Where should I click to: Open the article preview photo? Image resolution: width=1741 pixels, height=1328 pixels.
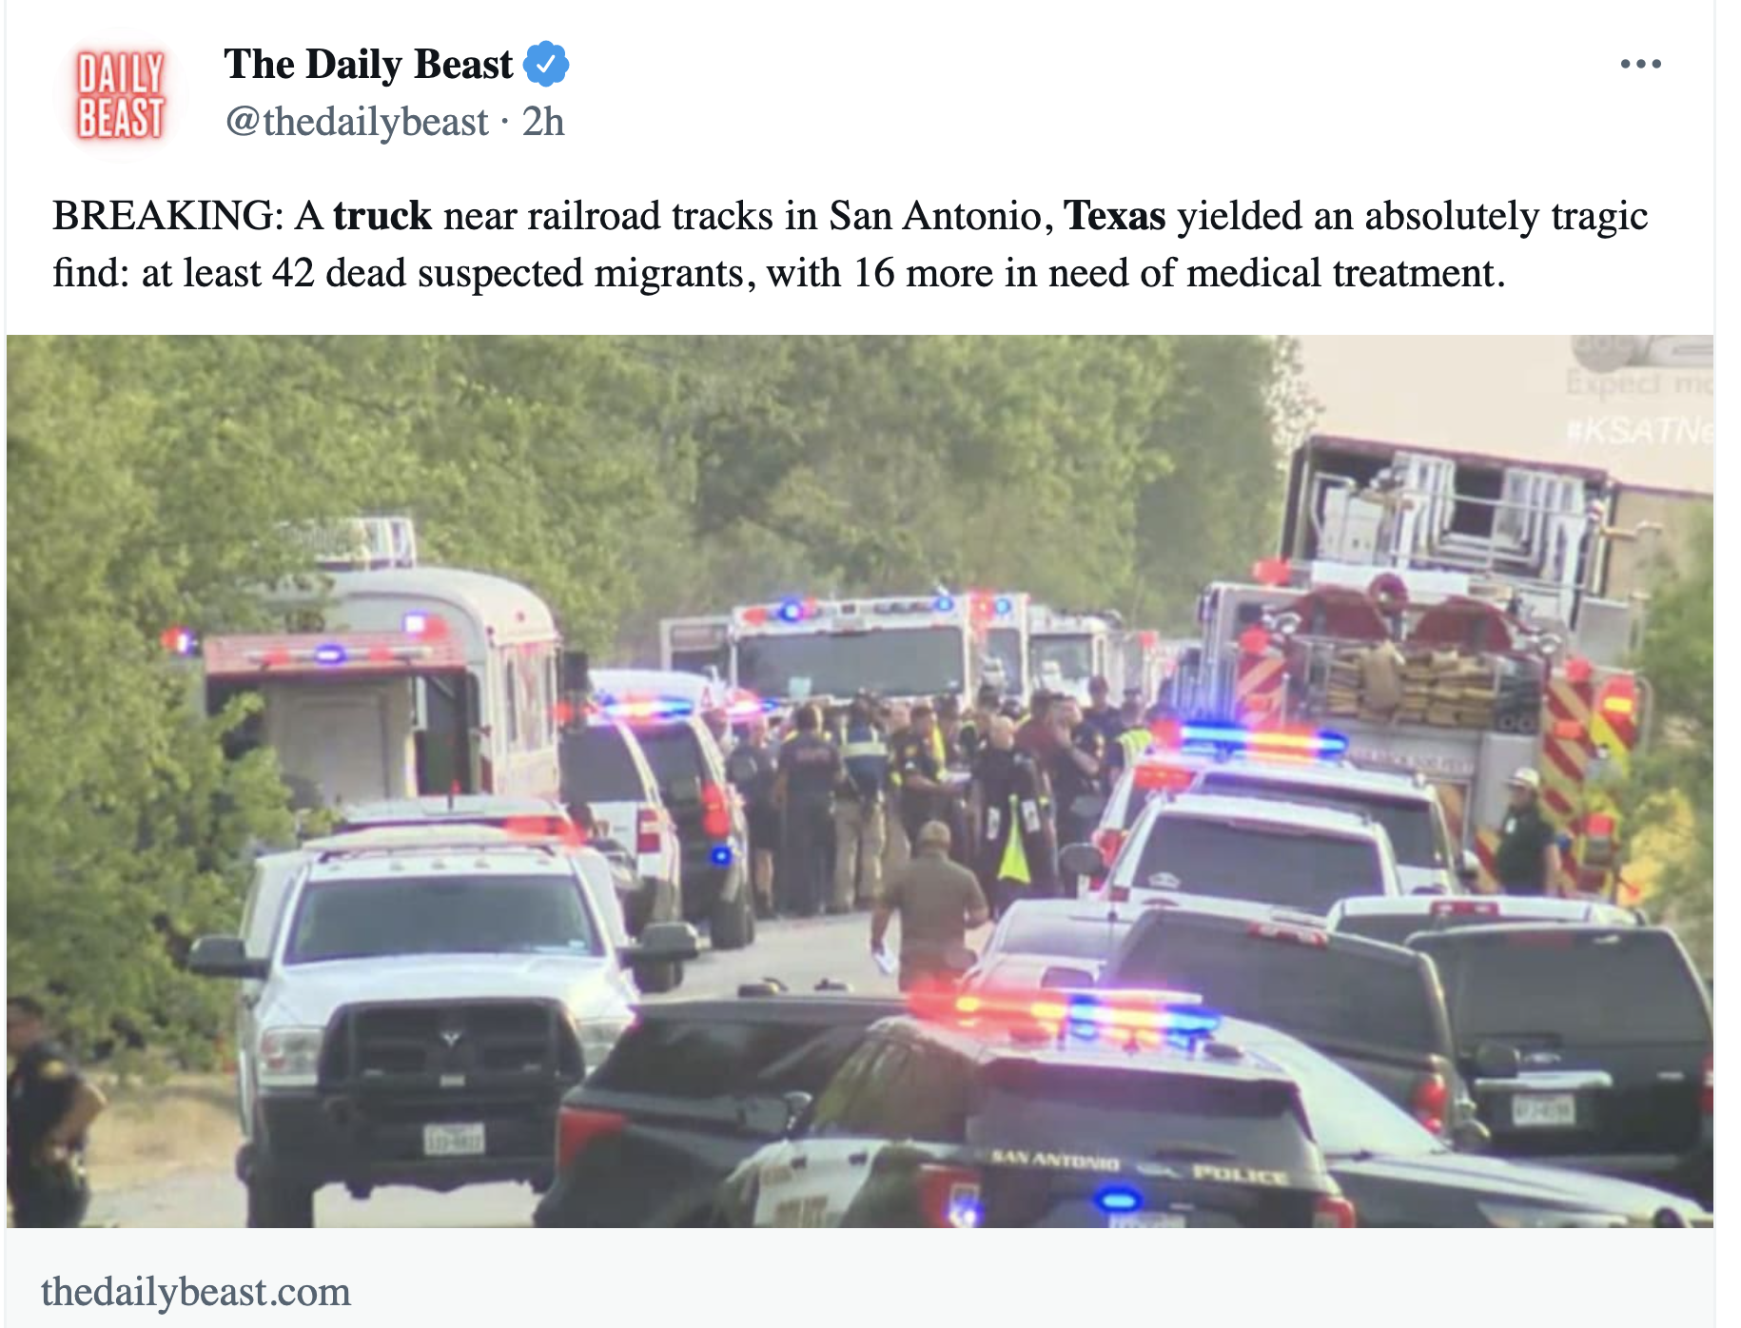pos(860,781)
